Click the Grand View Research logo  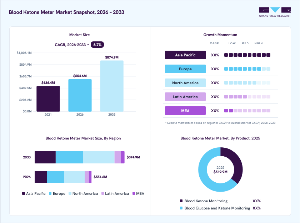tap(275, 12)
